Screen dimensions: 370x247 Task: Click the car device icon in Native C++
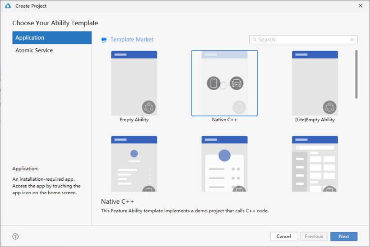236,83
